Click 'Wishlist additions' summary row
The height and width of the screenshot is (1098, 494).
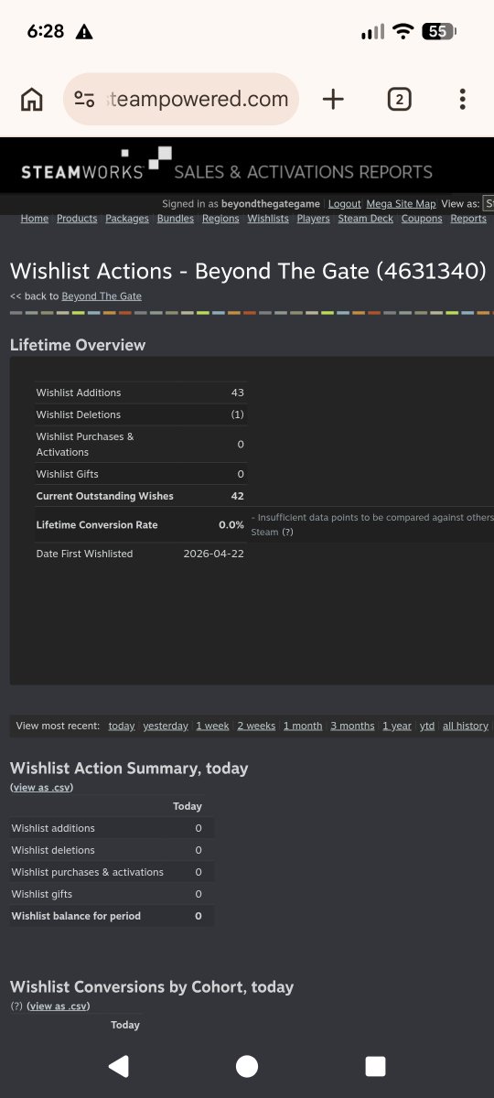(x=112, y=828)
